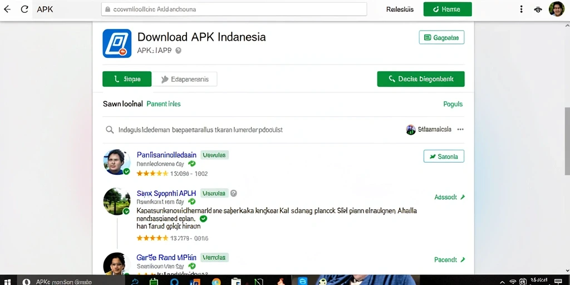This screenshot has width=570, height=285.
Task: Open the Sanx Syopnhi APLH reviewer name
Action: (166, 193)
